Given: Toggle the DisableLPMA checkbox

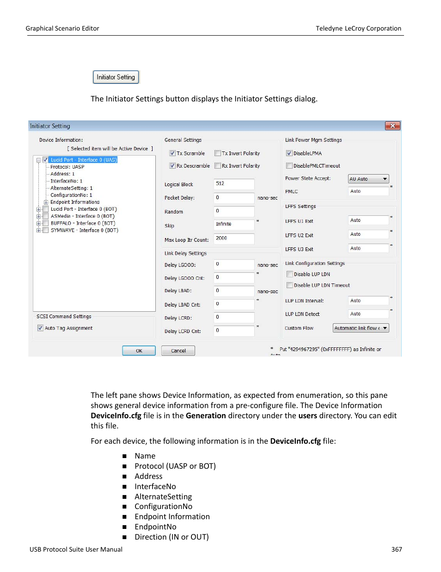Looking at the screenshot, I should click(x=289, y=153).
